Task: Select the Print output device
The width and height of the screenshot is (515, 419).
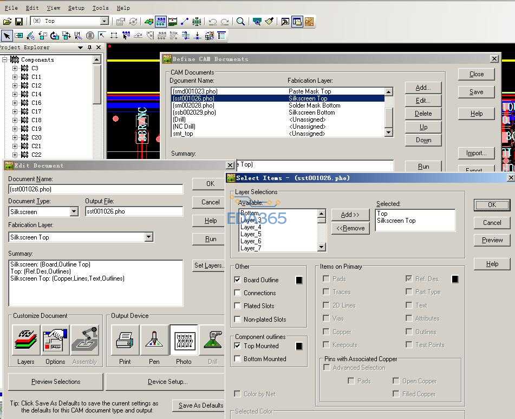Action: [125, 340]
